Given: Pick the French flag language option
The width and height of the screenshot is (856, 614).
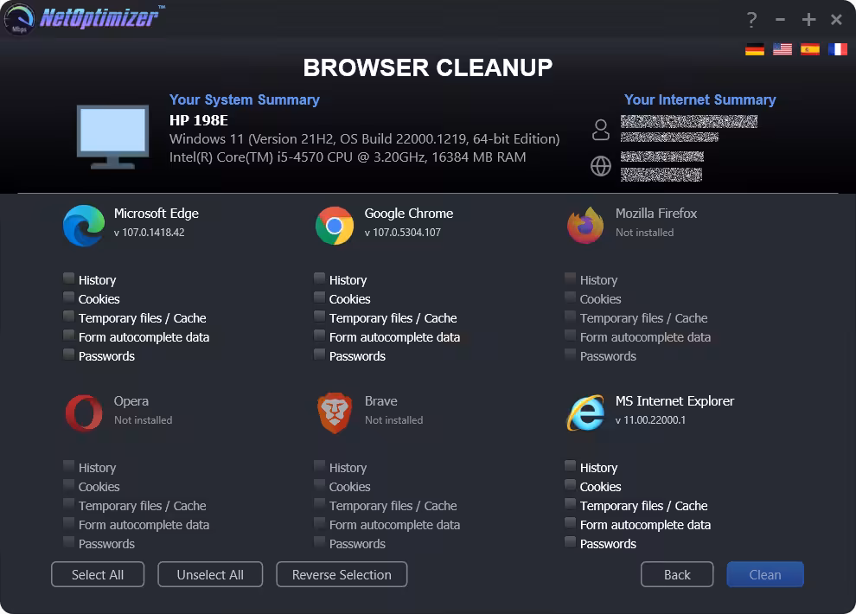Looking at the screenshot, I should pyautogui.click(x=838, y=49).
